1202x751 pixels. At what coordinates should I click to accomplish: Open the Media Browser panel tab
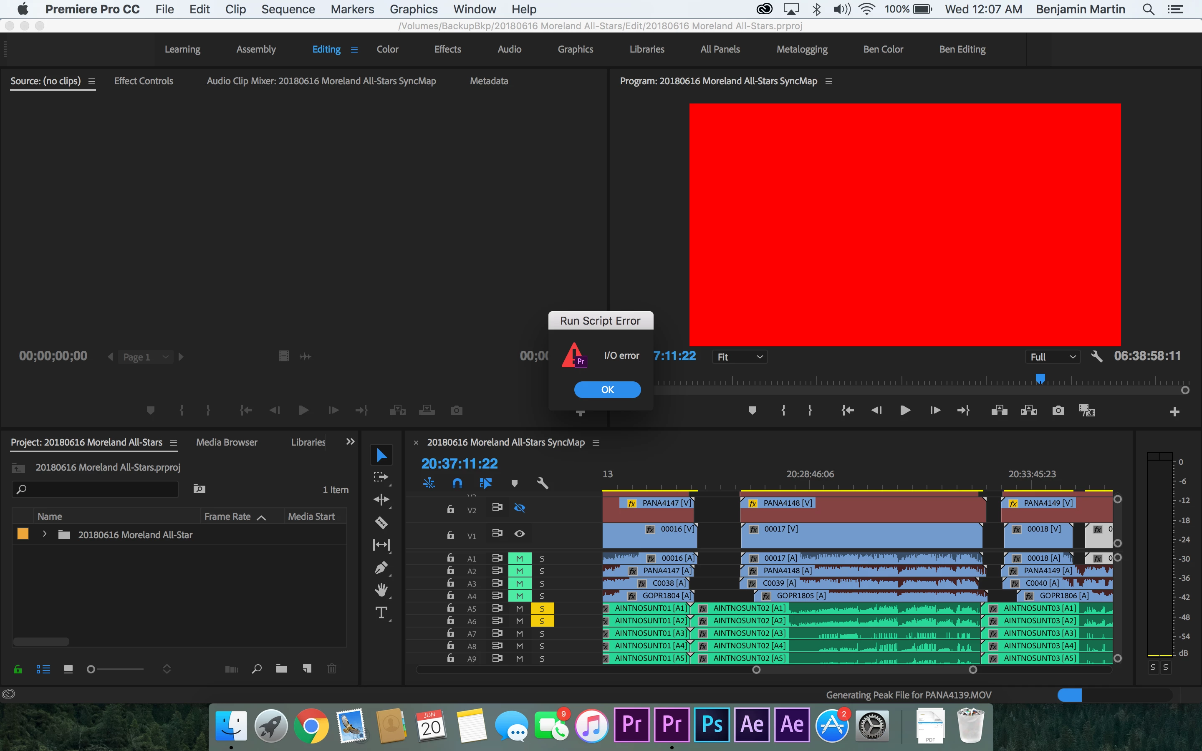click(x=227, y=442)
